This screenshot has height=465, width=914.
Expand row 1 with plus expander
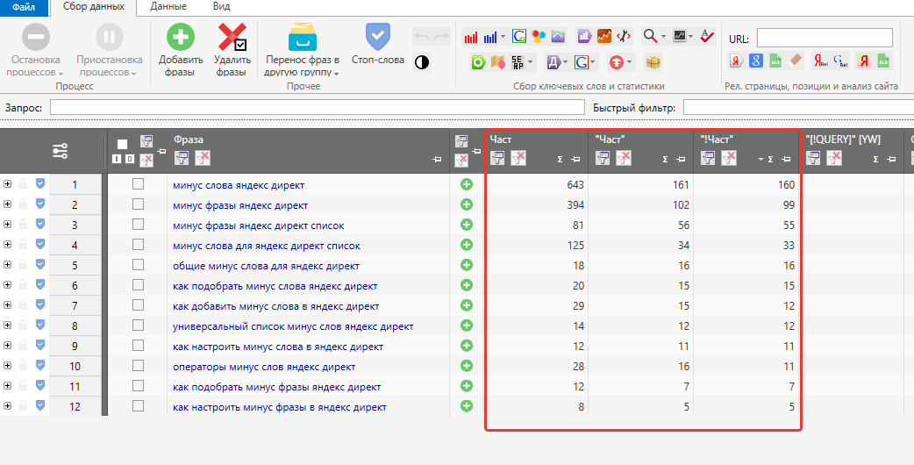point(7,185)
